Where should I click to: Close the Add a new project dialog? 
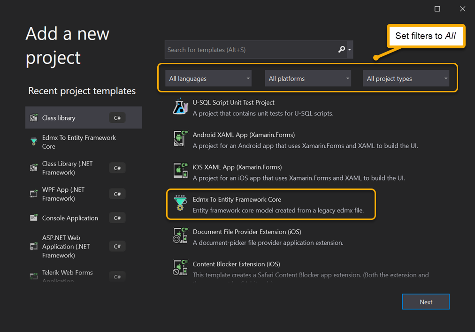click(x=462, y=9)
